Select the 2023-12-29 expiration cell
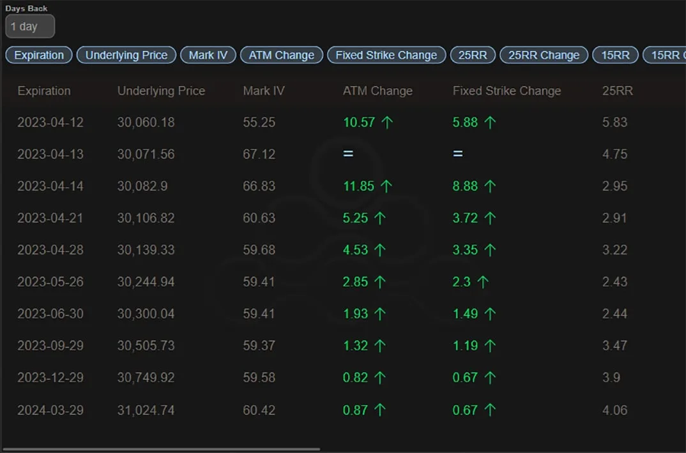686x453 pixels. pyautogui.click(x=50, y=378)
